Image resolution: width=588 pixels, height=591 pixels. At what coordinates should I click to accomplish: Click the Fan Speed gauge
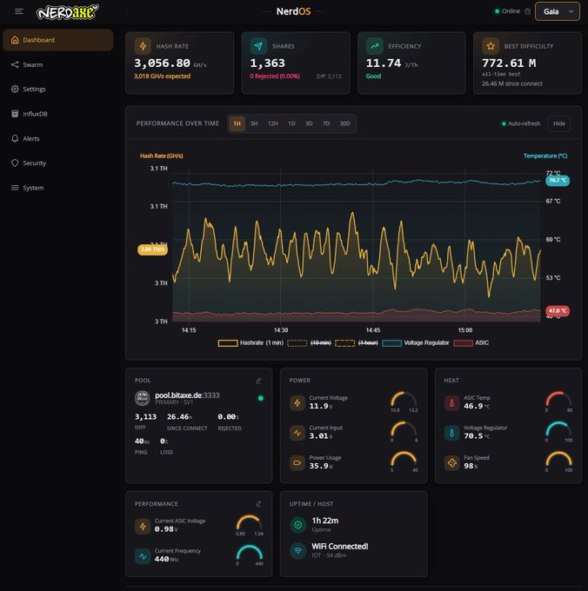[x=559, y=462]
